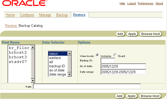This screenshot has width=167, height=99.
Task: Choose backup ID in Data Selector list
Action: tap(58, 66)
